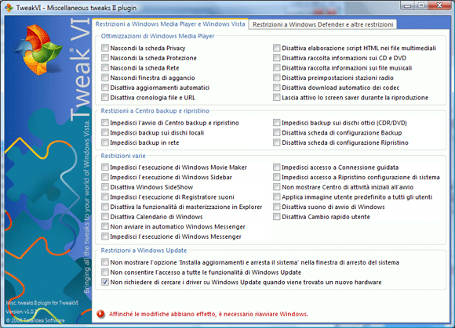The width and height of the screenshot is (455, 328).
Task: Uncheck Non richiedere di cercare i driver
Action: (105, 282)
